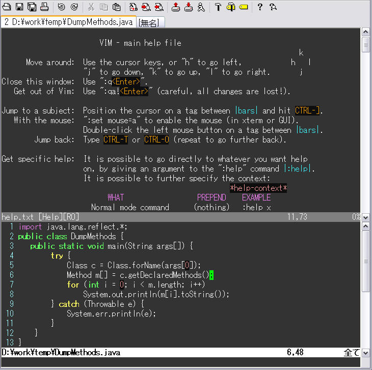This screenshot has width=372, height=370.
Task: Click the Copy icon
Action: (x=103, y=7)
